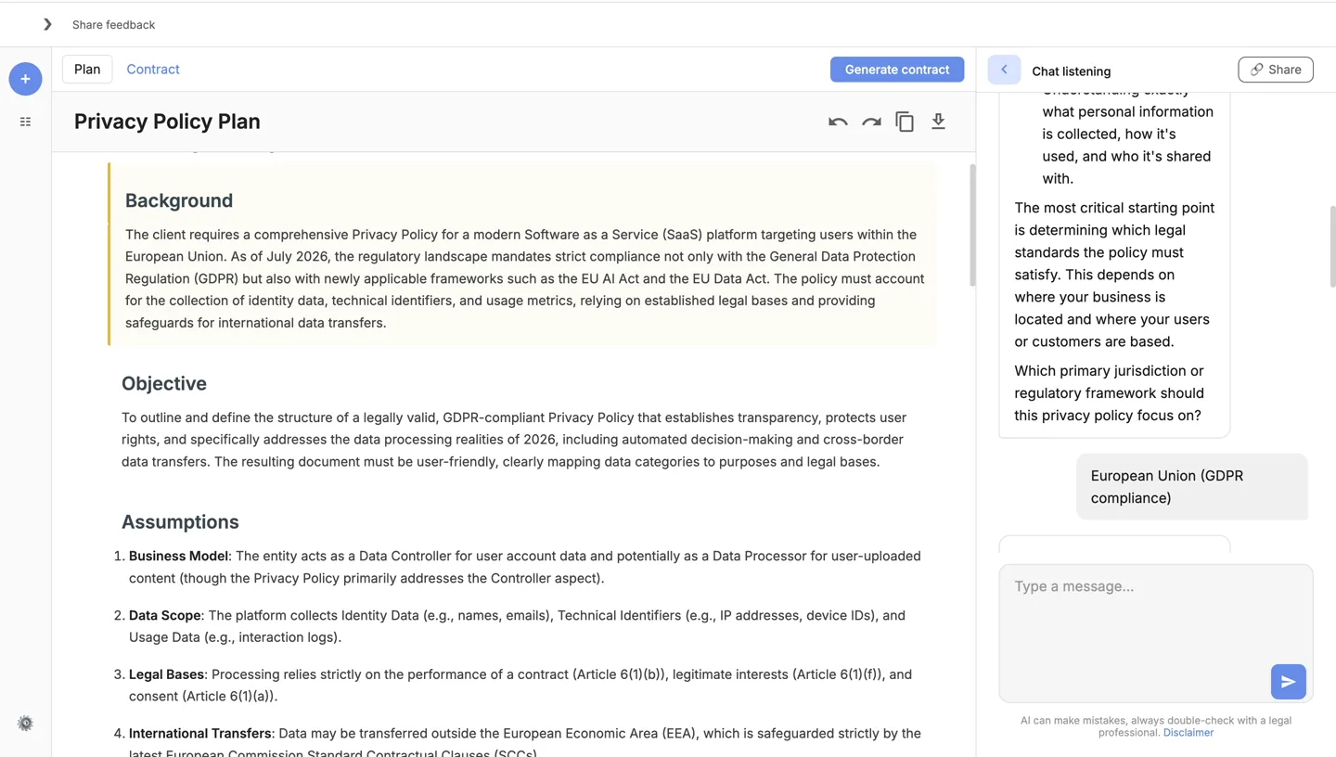Collapse the chat panel with back chevron
The height and width of the screenshot is (757, 1336).
click(1004, 70)
